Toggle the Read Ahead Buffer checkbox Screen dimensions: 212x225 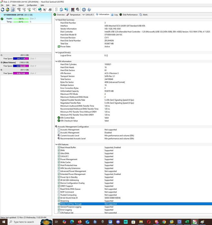click(59, 147)
